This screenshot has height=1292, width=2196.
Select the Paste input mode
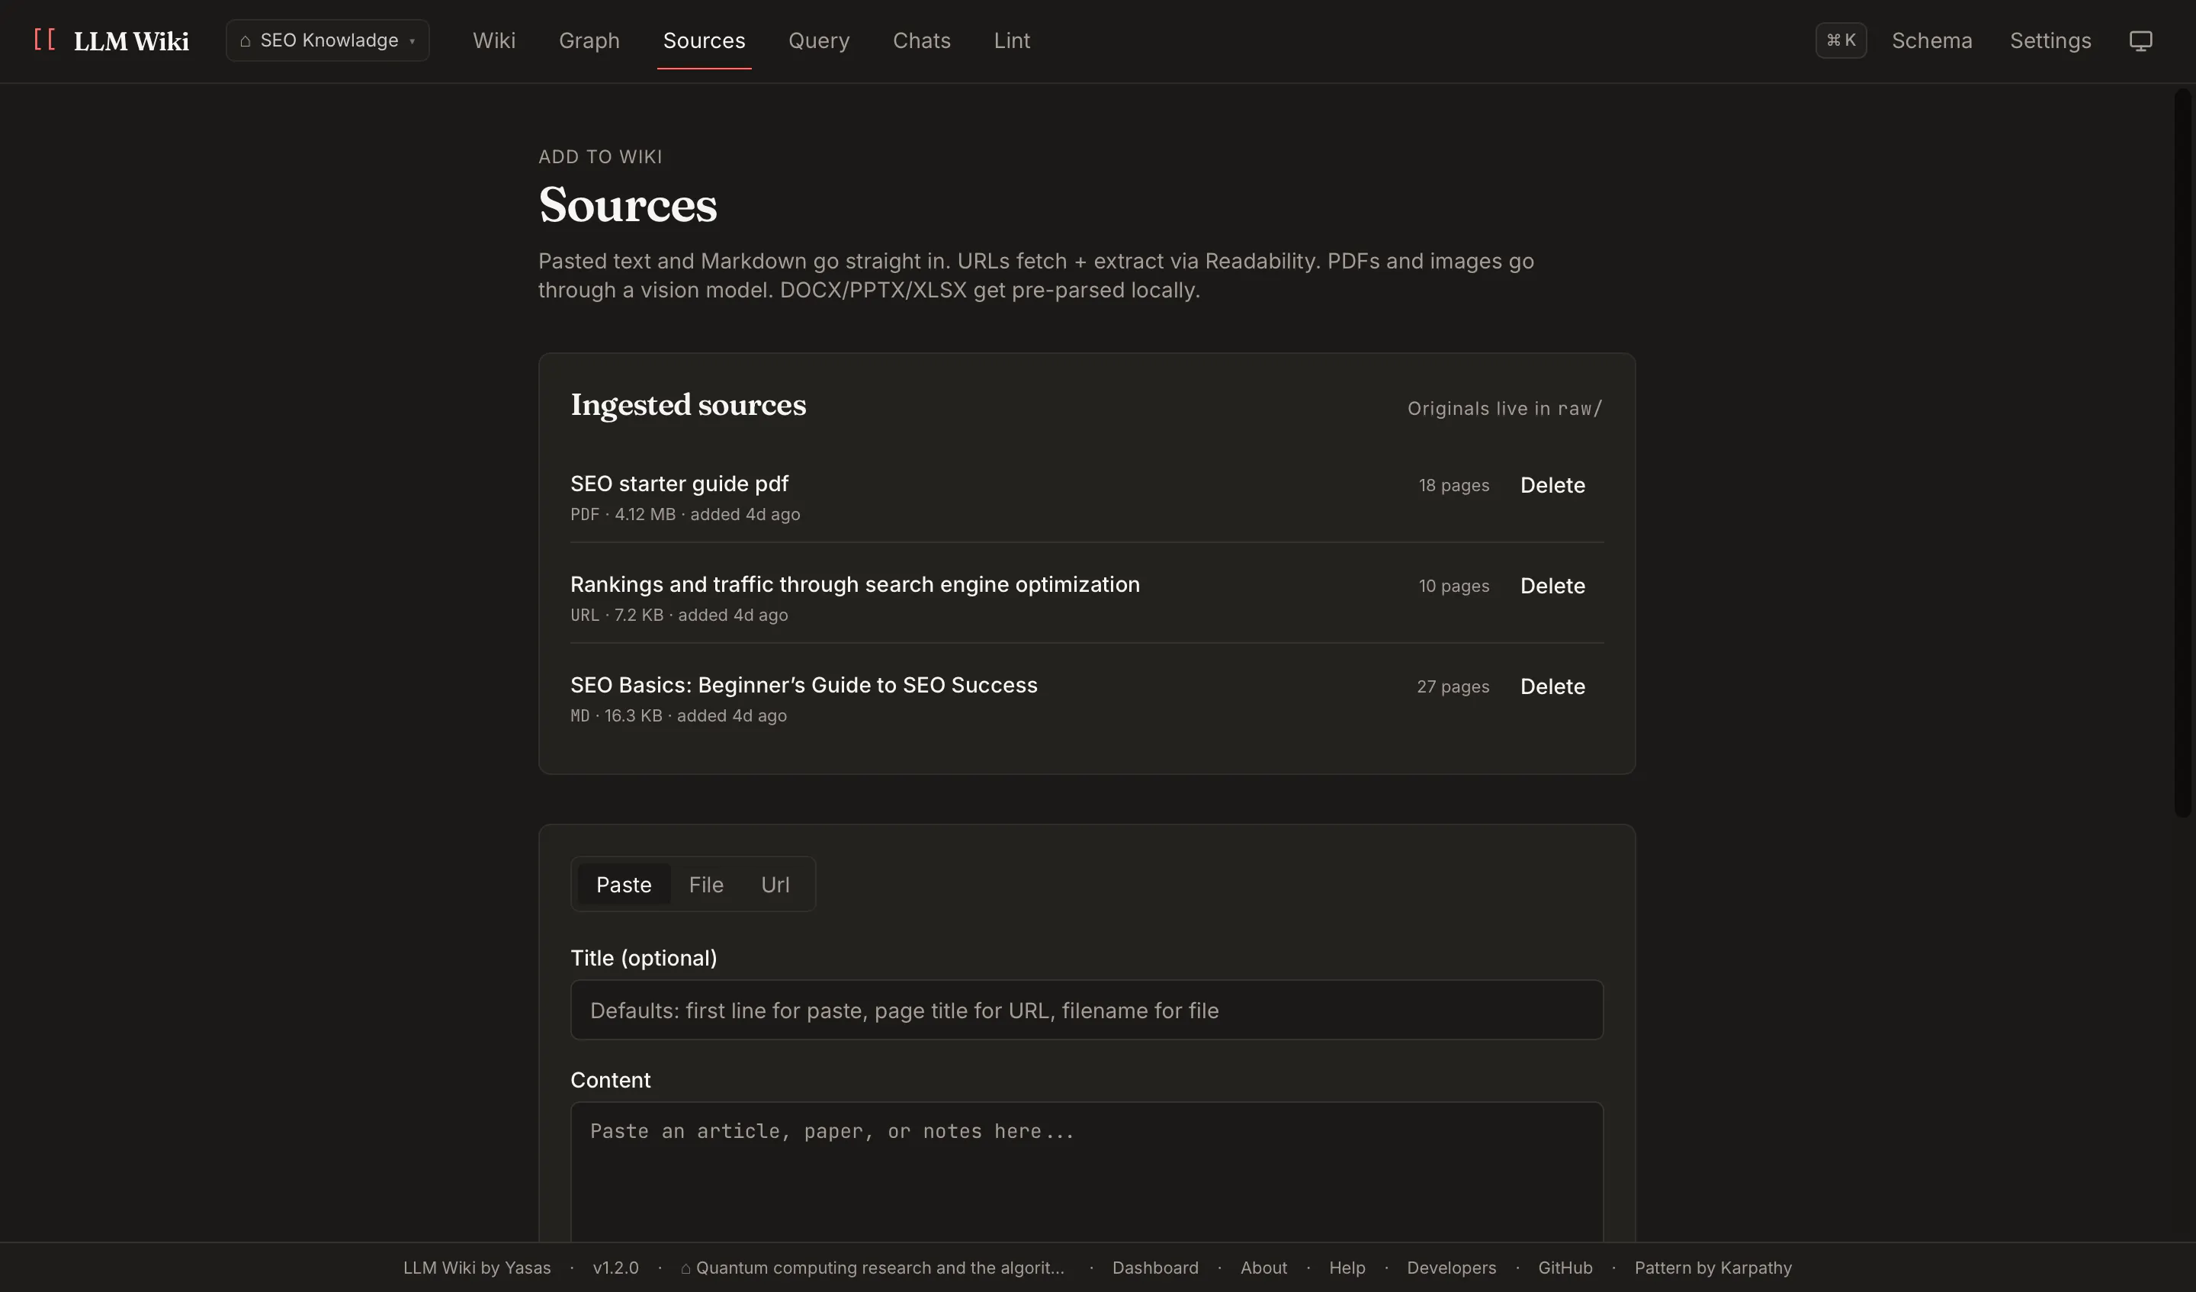click(x=624, y=884)
